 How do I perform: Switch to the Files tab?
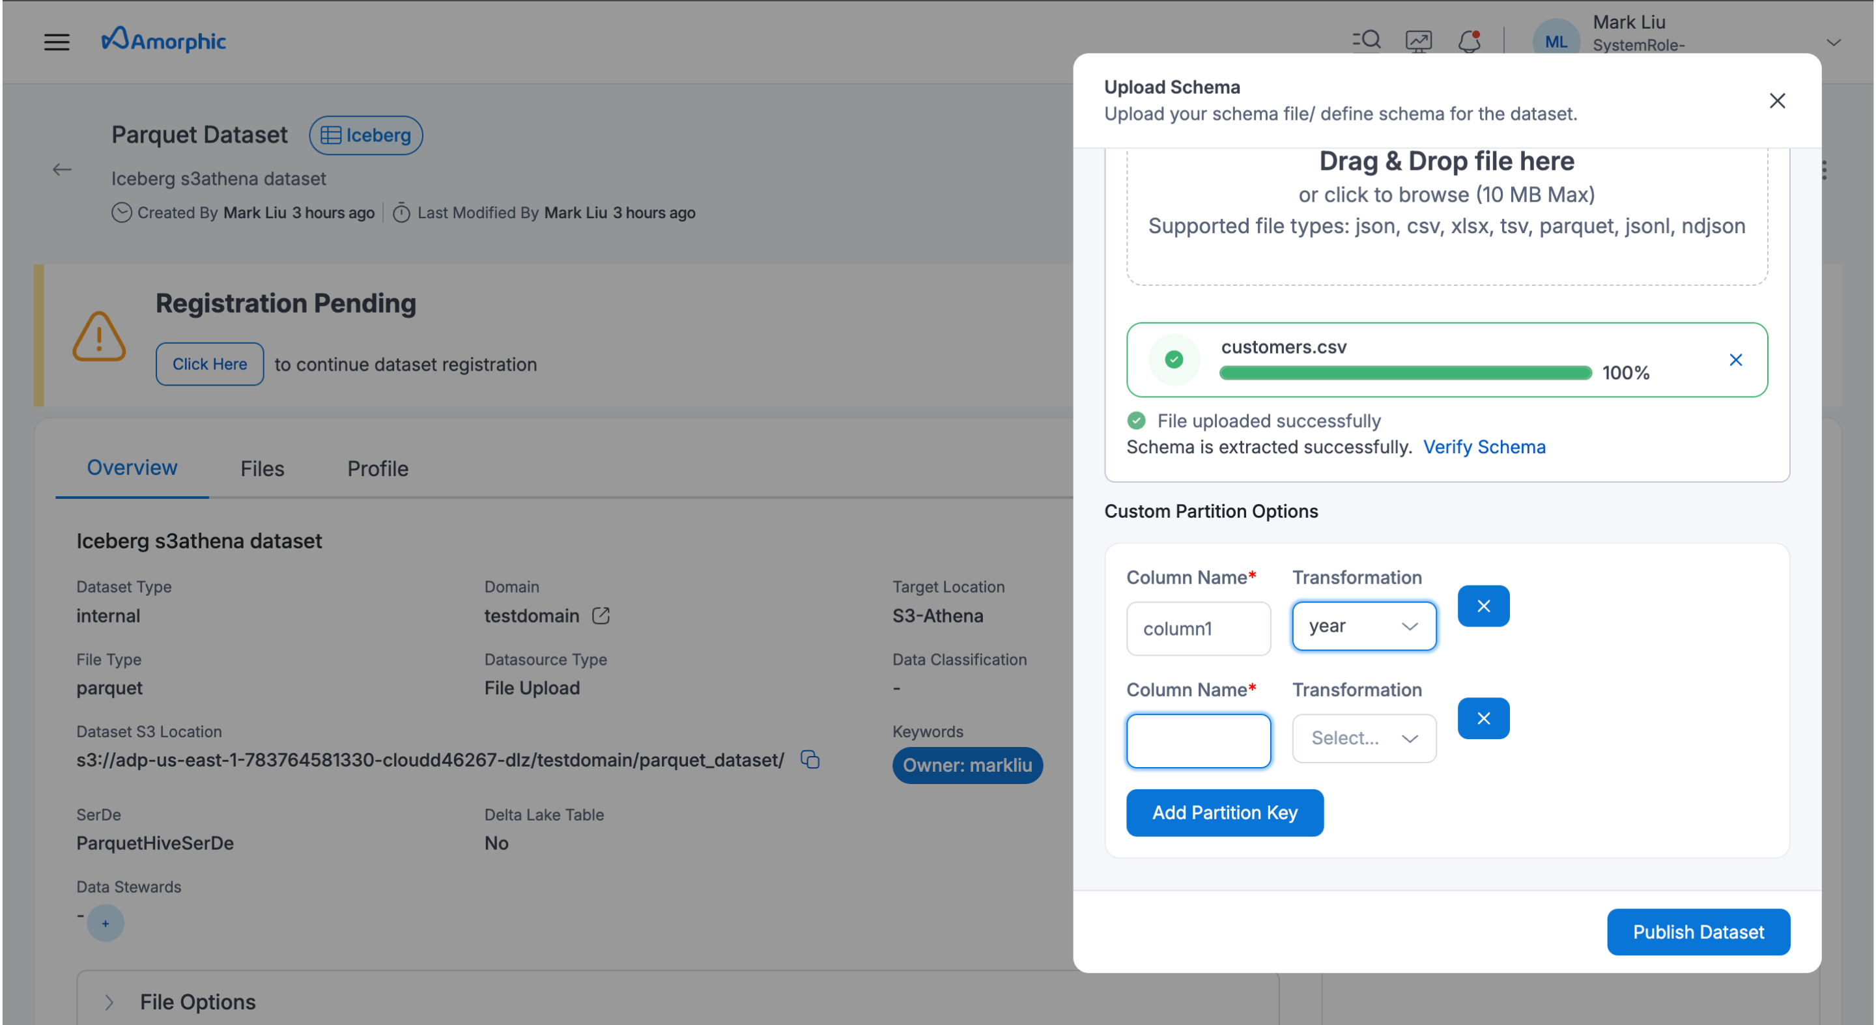262,468
